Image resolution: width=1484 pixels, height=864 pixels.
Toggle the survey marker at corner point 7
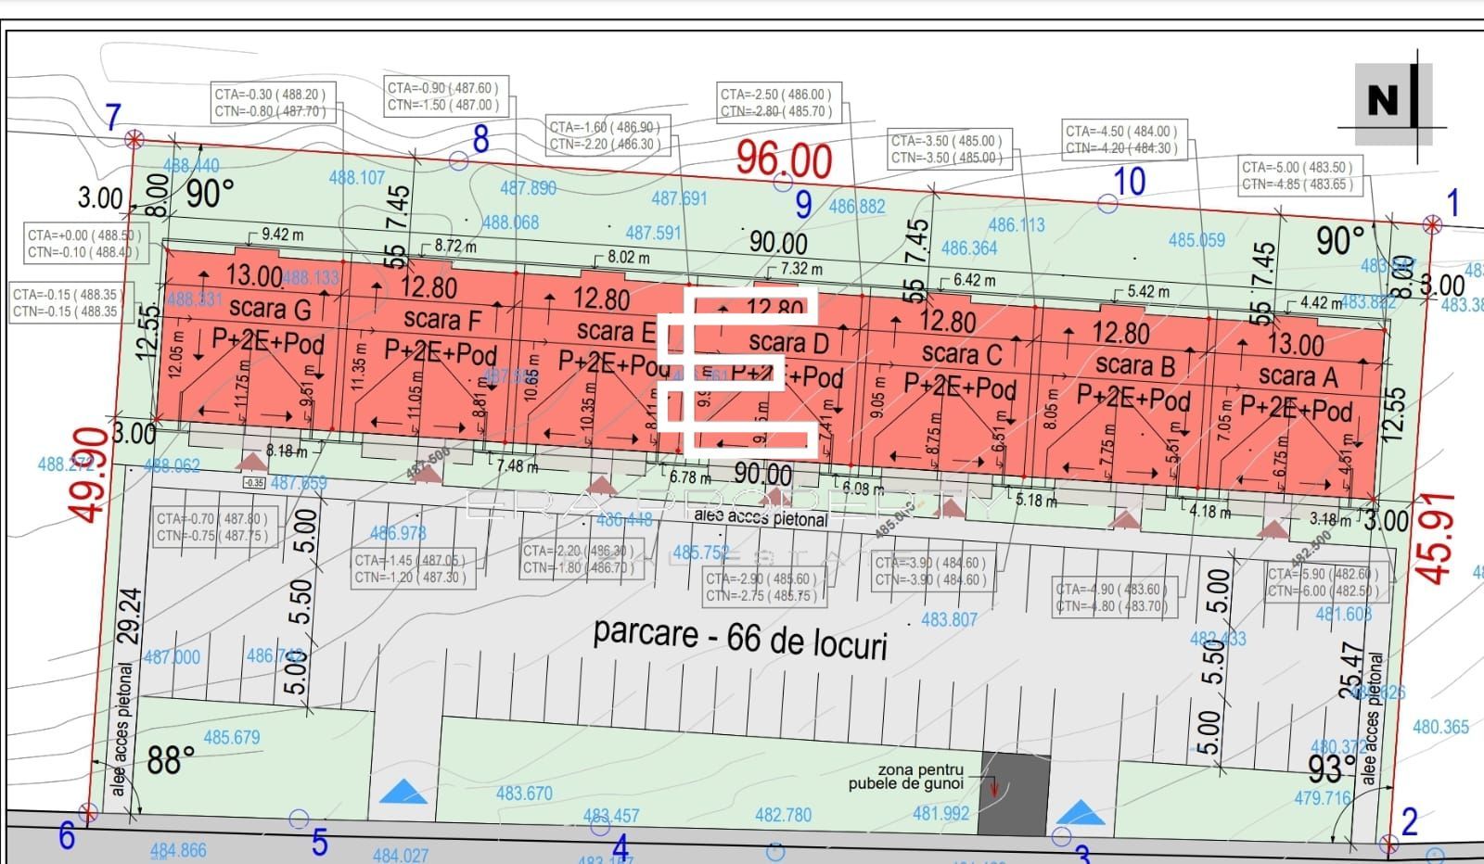(133, 137)
